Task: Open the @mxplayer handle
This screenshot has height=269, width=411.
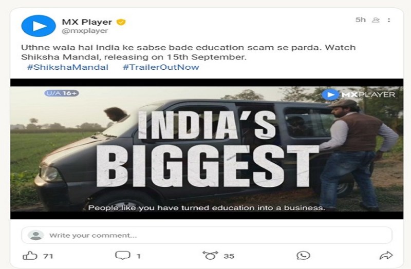Action: tap(85, 31)
